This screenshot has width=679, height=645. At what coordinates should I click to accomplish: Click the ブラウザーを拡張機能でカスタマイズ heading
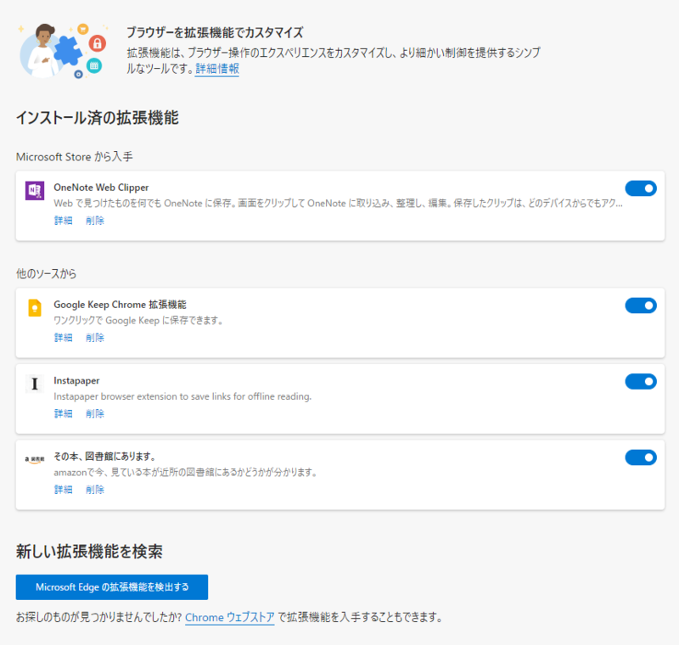point(215,32)
